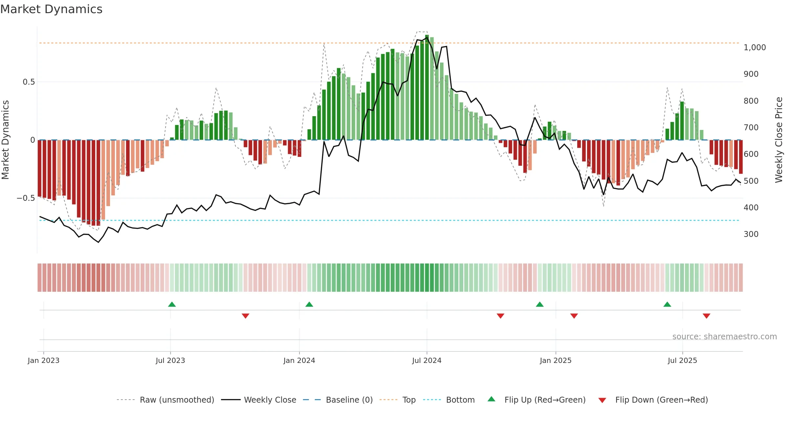788x443 pixels.
Task: Click the Jan 2023 x-axis label
Action: pyautogui.click(x=44, y=360)
